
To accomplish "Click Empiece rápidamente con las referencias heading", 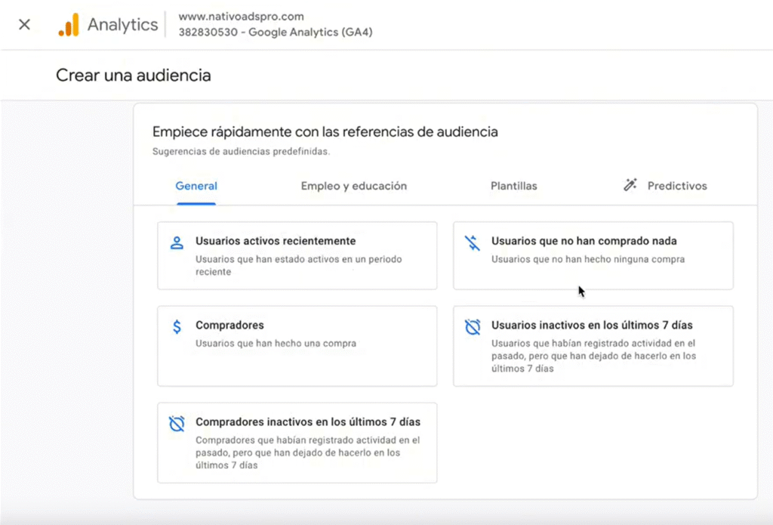I will [x=325, y=131].
